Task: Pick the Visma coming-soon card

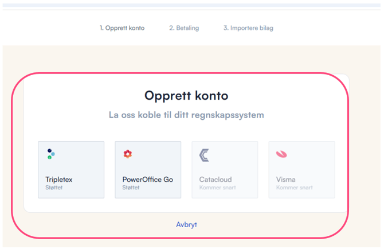Action: click(301, 170)
